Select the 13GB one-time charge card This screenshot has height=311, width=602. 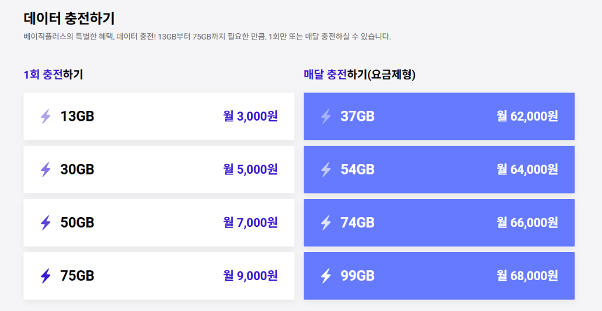click(x=159, y=116)
